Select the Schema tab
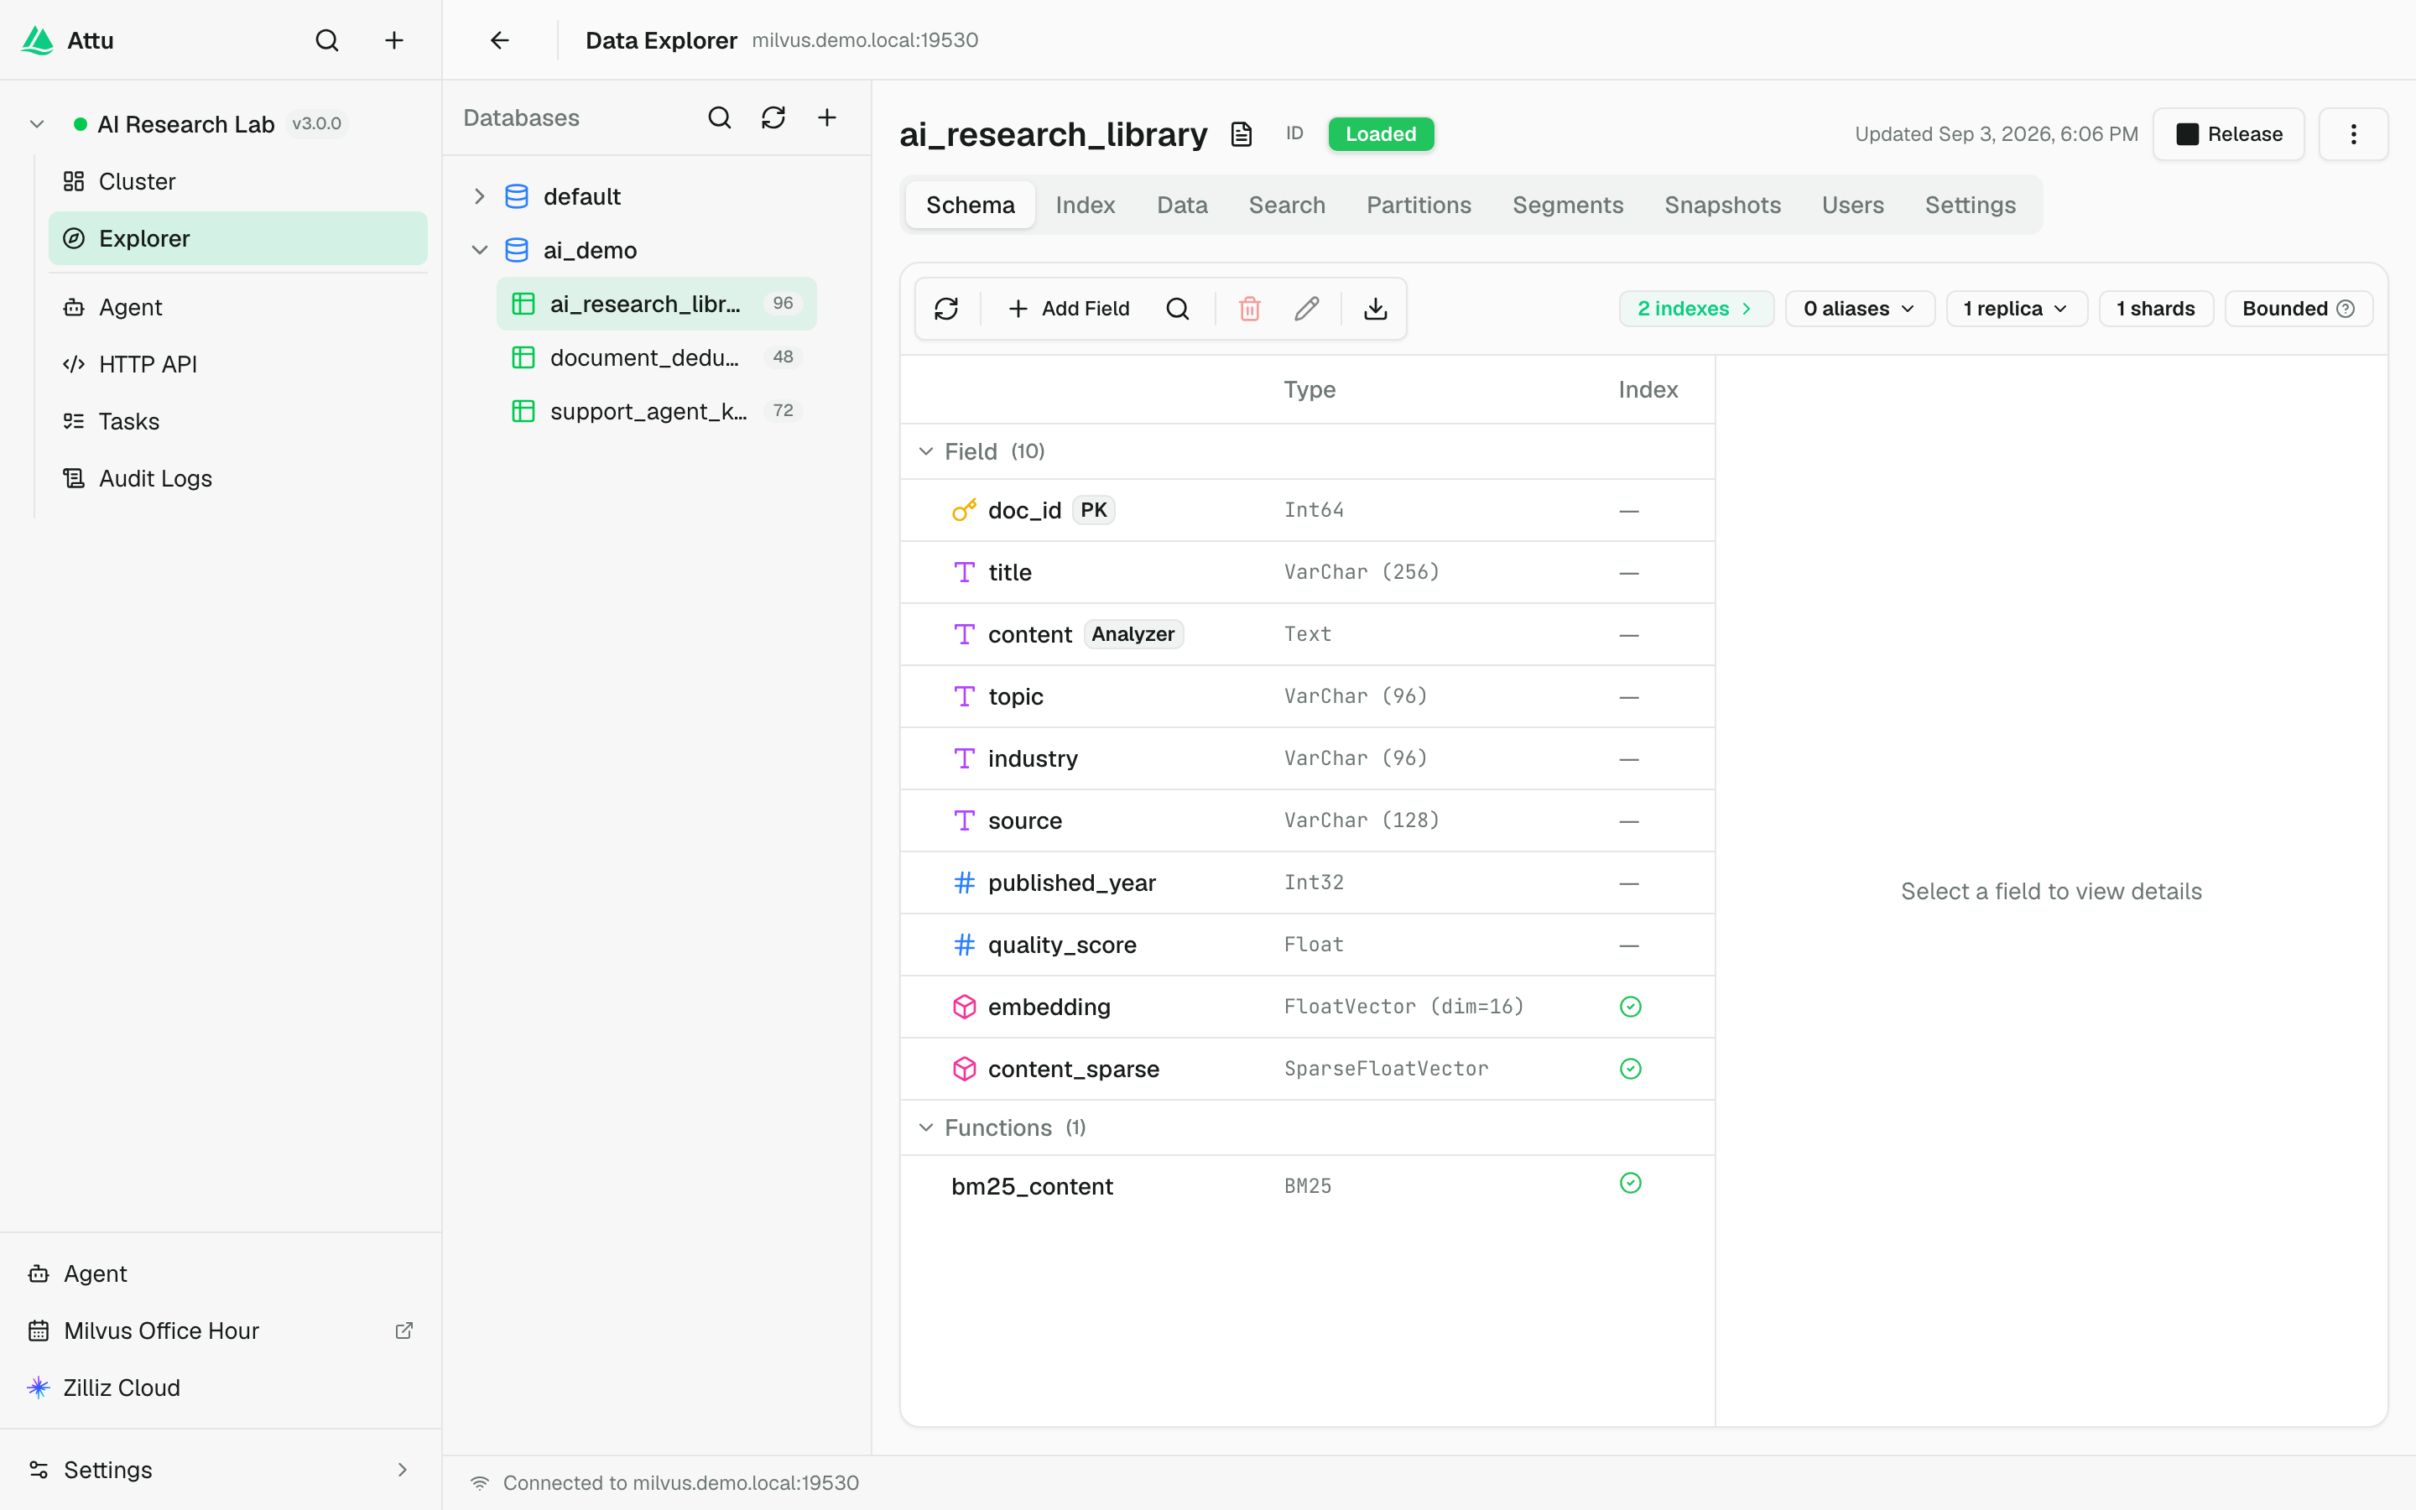Image resolution: width=2416 pixels, height=1510 pixels. (971, 205)
